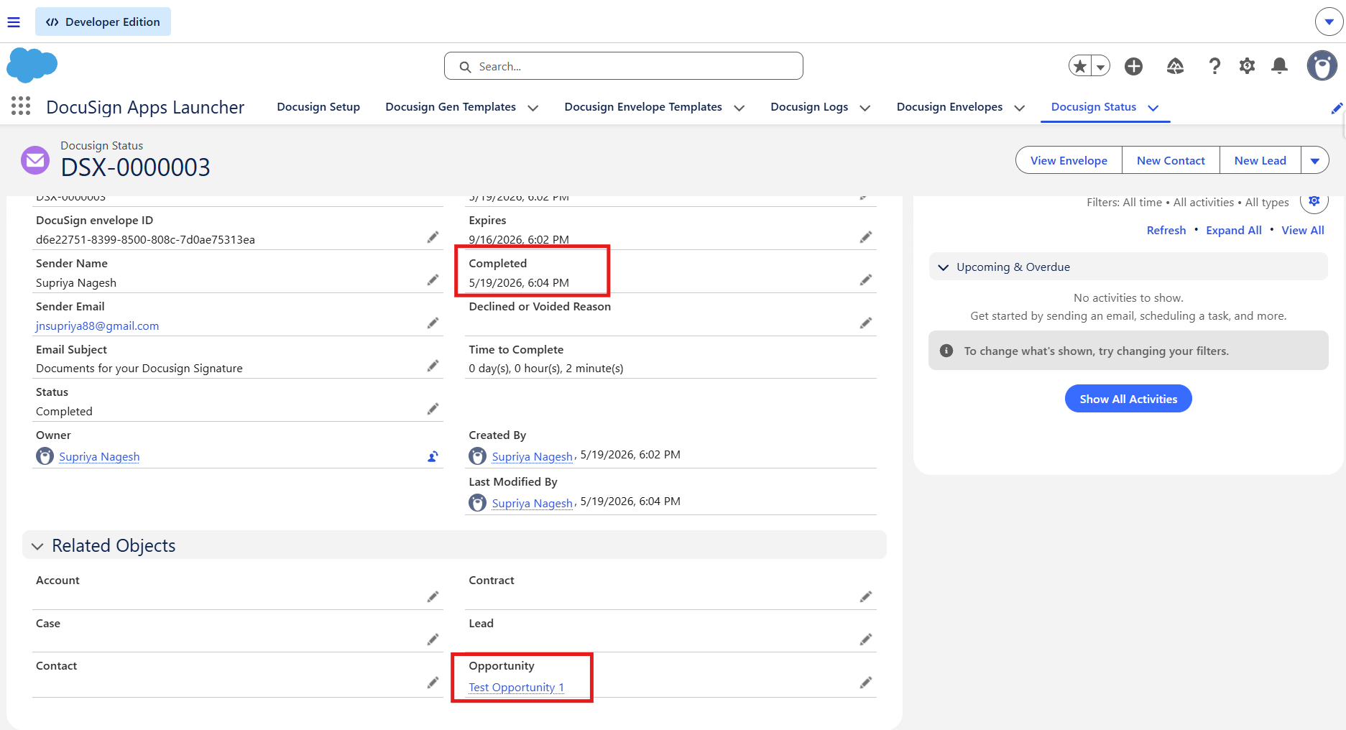
Task: Expand Docusign Envelopes menu chevron
Action: point(1020,108)
